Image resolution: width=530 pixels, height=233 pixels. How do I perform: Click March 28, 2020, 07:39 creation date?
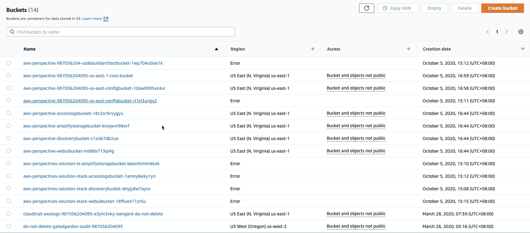[x=458, y=214]
